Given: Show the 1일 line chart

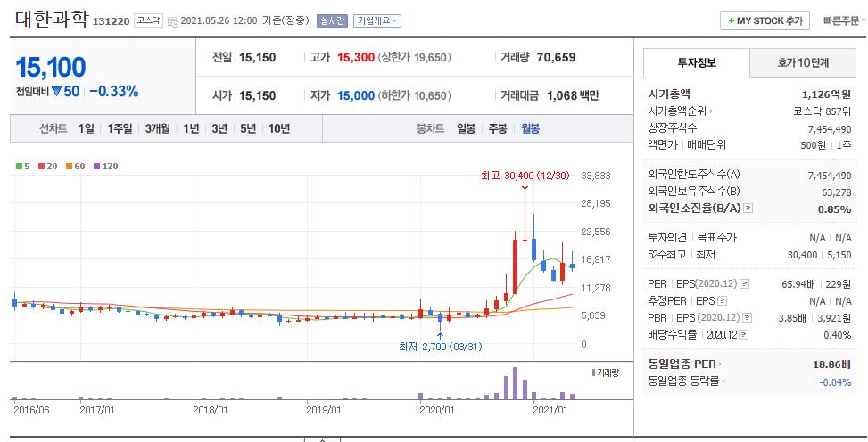Looking at the screenshot, I should (86, 128).
